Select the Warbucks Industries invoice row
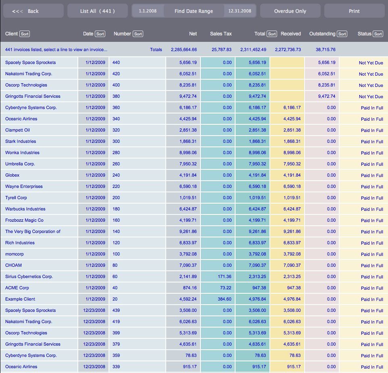Viewport: 388px width, 373px height. pos(194,209)
